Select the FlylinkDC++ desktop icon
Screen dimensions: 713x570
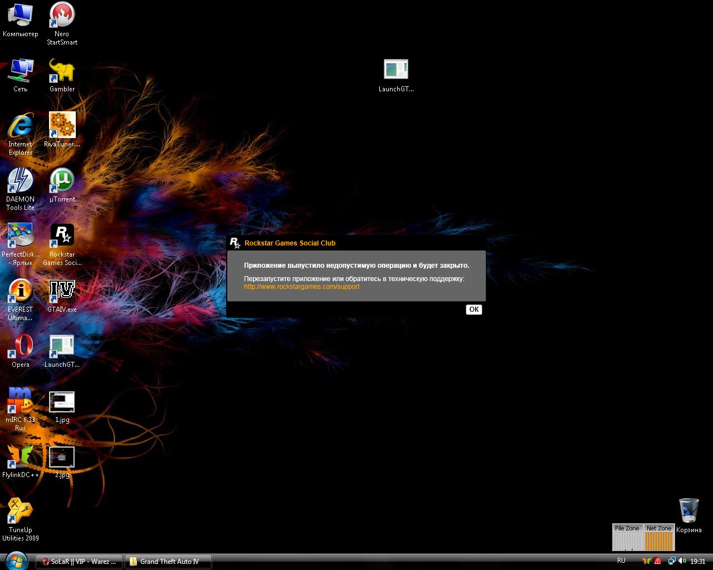tap(21, 456)
